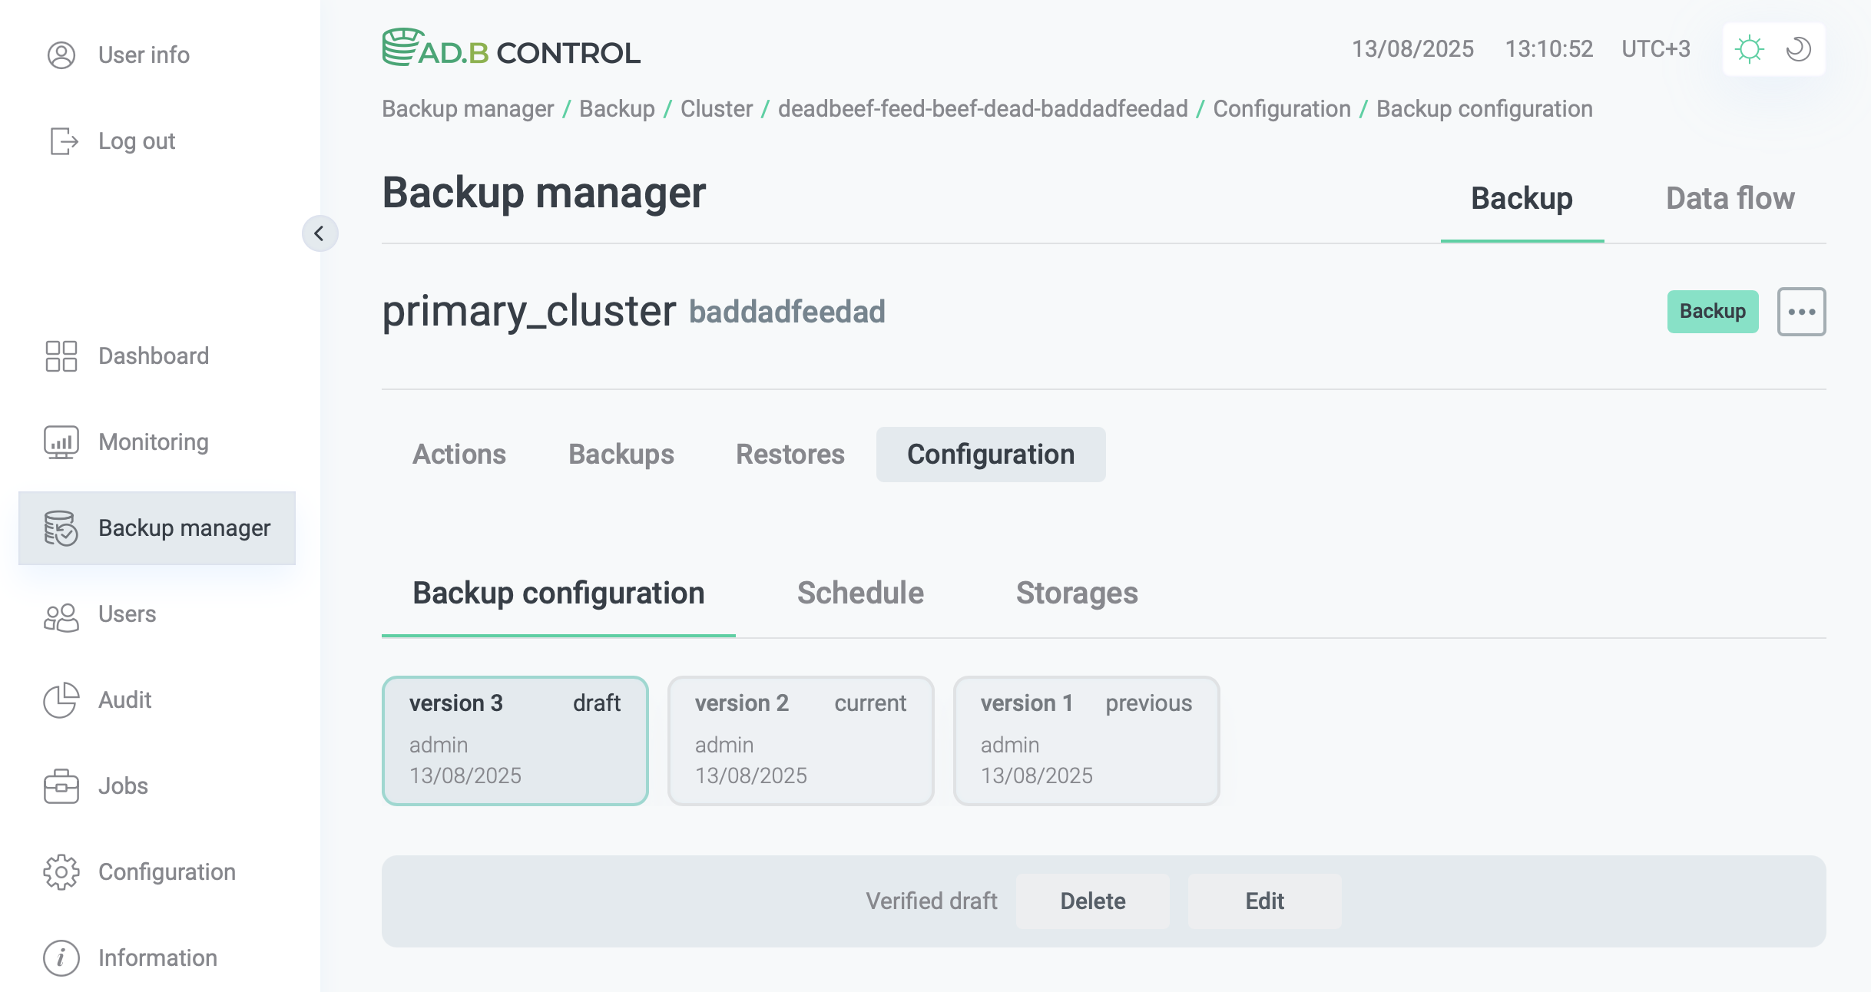Open the Information info icon
Screen dimensions: 1871x992
61,957
